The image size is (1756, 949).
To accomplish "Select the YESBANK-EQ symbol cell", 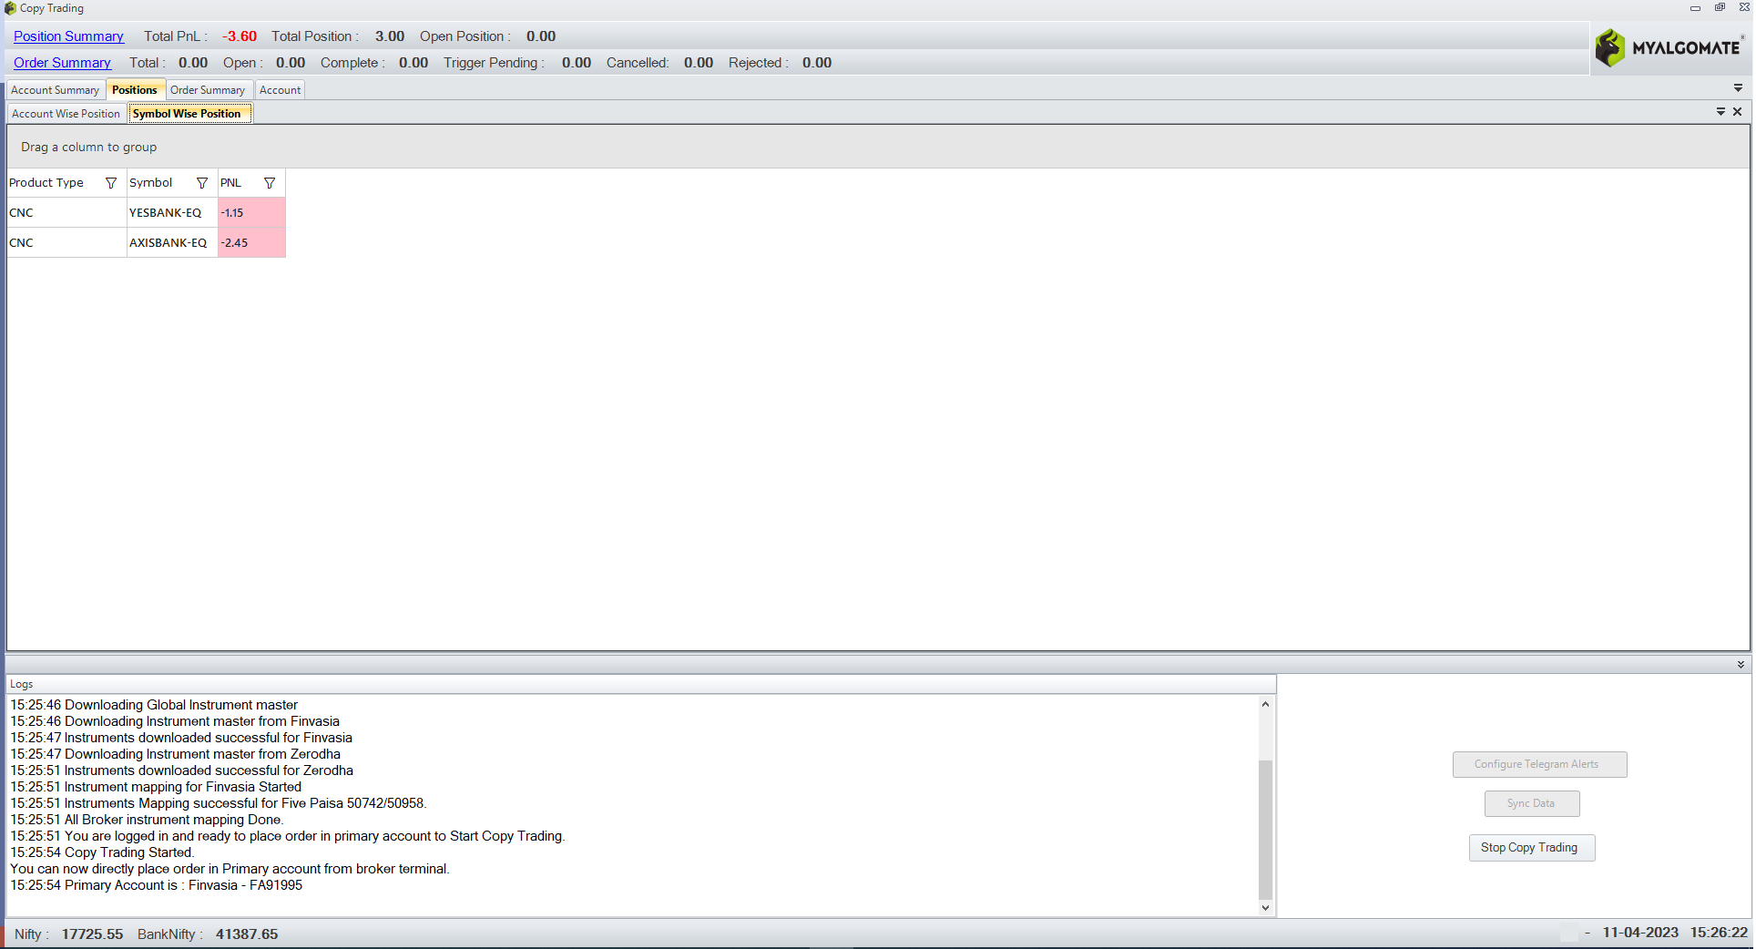I will pos(172,213).
